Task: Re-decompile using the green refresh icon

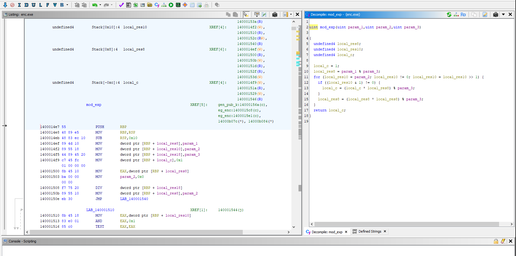Action: [449, 14]
